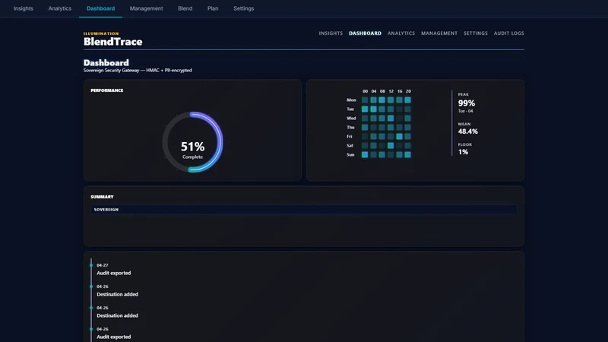
Task: Click the Sat 12 heatmap cell
Action: [391, 145]
